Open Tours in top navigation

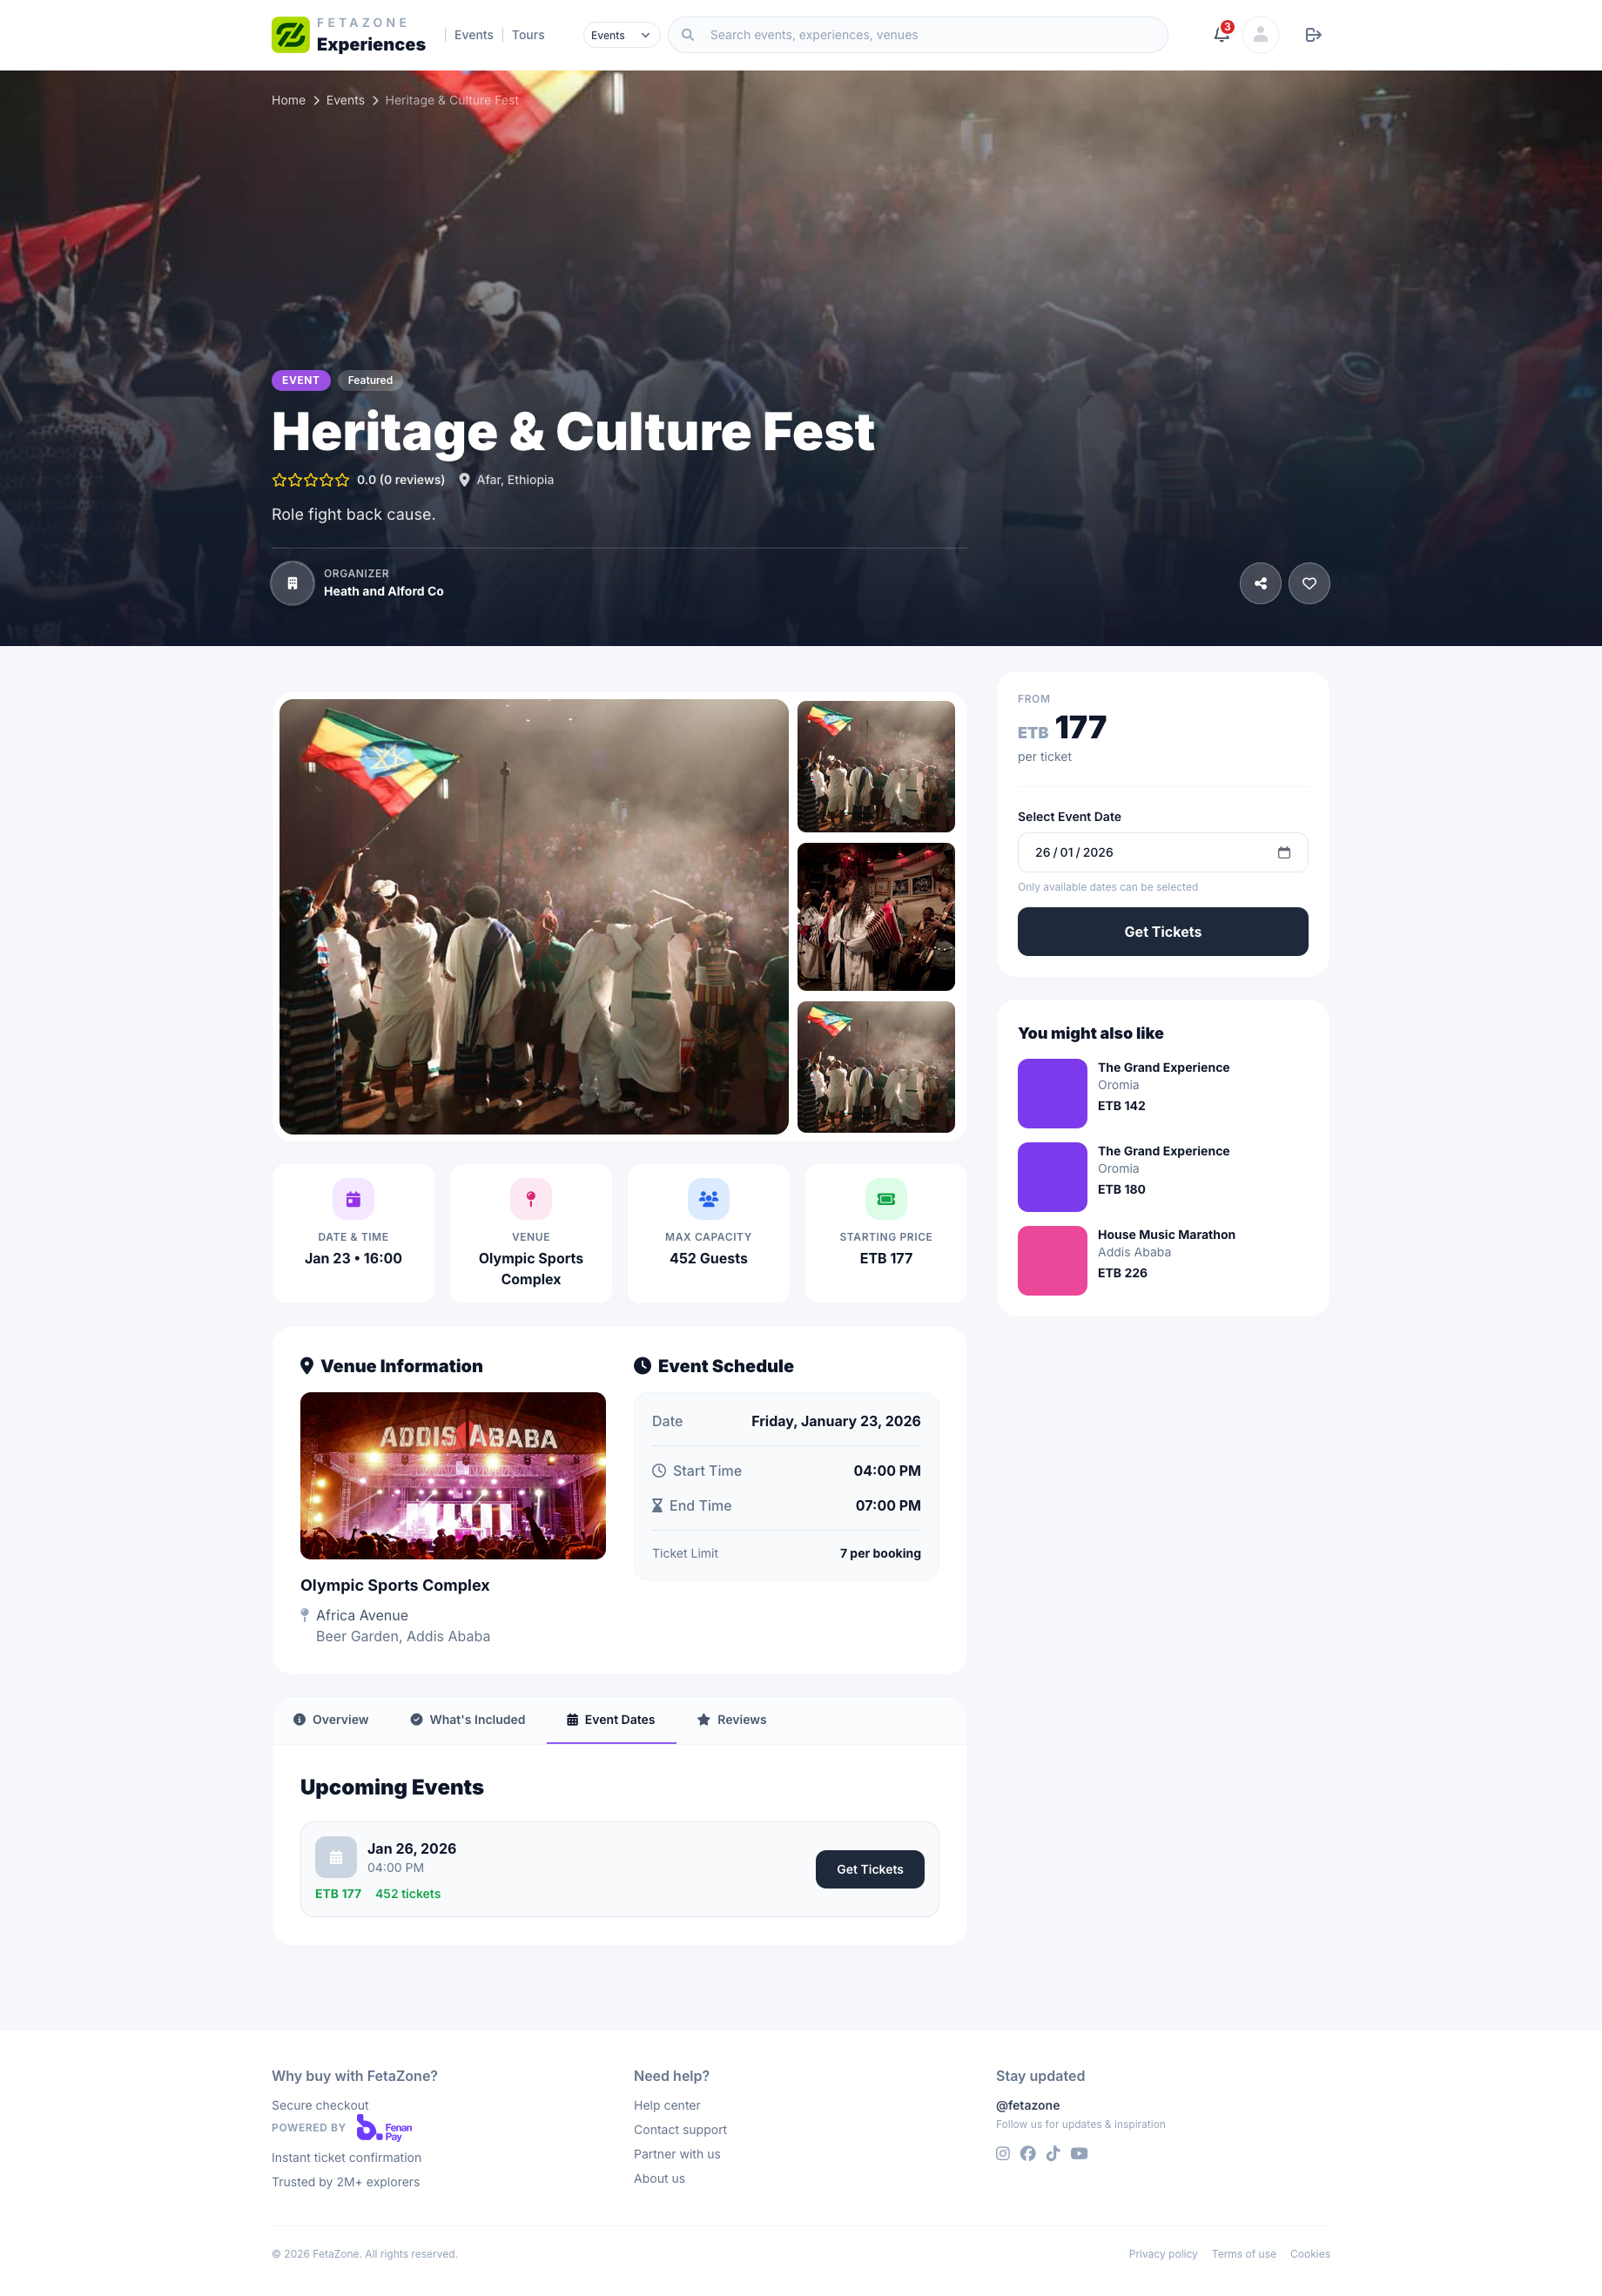click(x=528, y=35)
